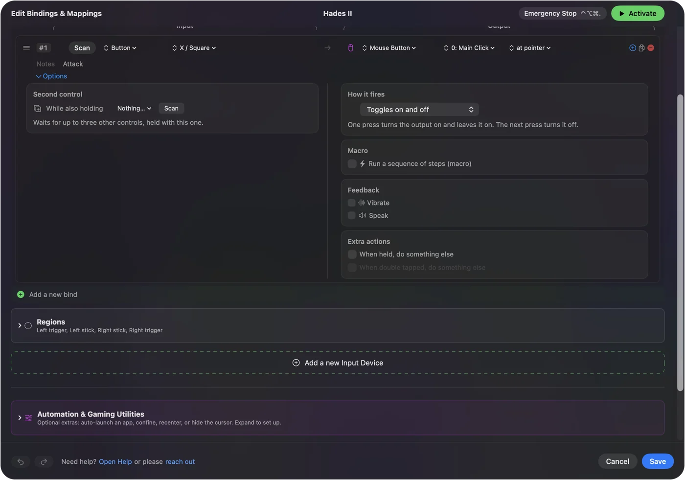Add a bind with the blue plus icon
685x480 pixels.
(x=633, y=48)
